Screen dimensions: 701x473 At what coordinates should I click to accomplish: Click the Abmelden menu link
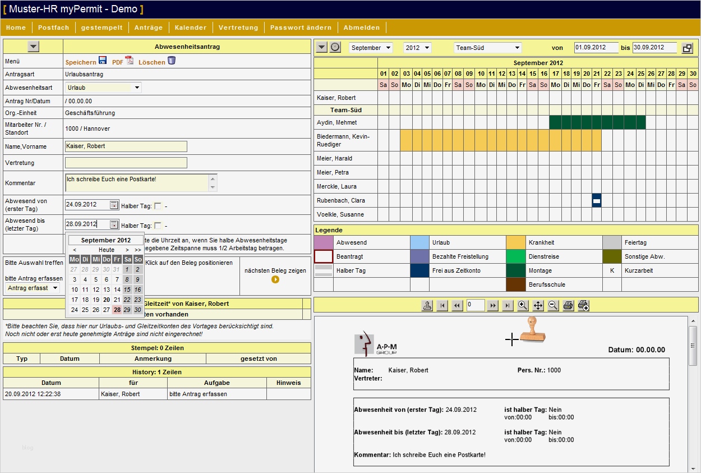click(362, 27)
